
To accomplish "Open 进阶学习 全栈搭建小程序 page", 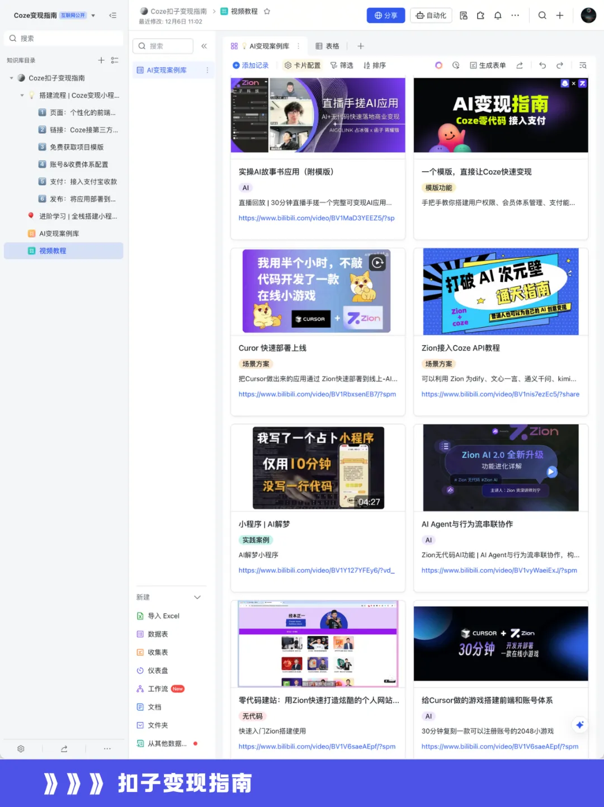I will click(x=73, y=217).
